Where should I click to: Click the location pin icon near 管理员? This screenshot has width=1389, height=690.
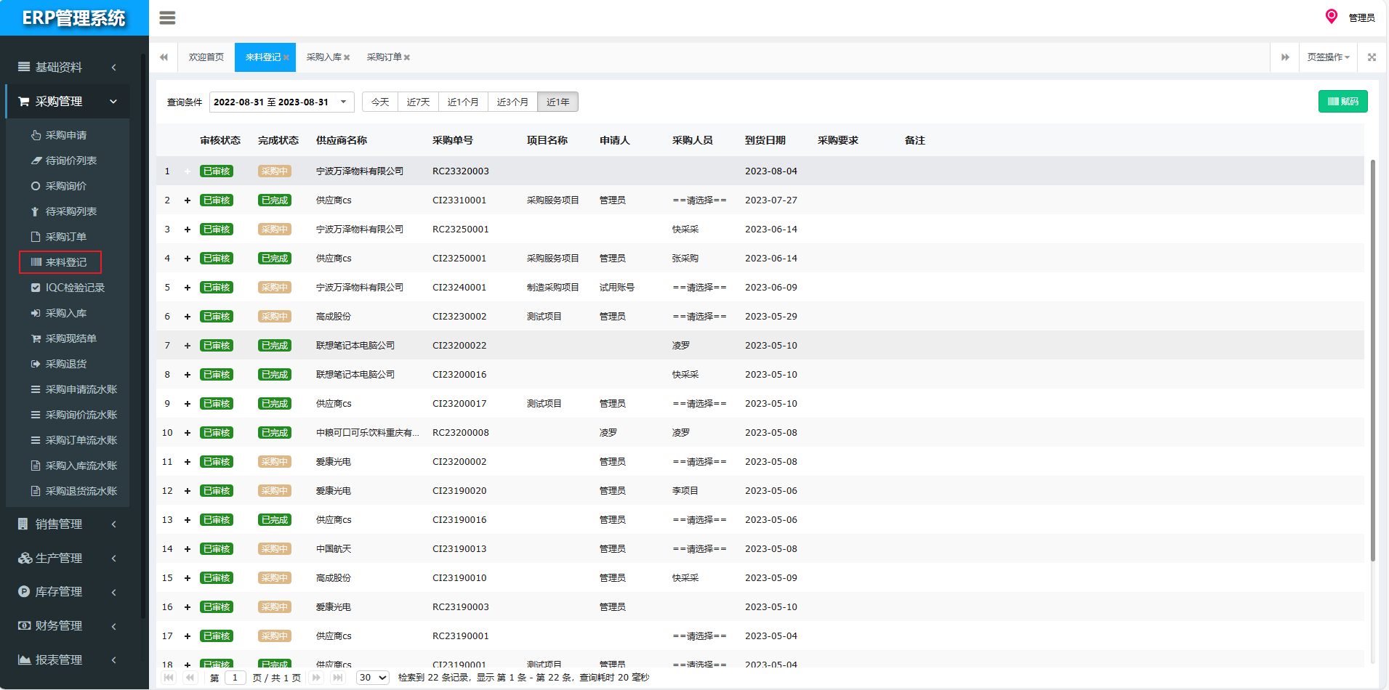point(1331,17)
